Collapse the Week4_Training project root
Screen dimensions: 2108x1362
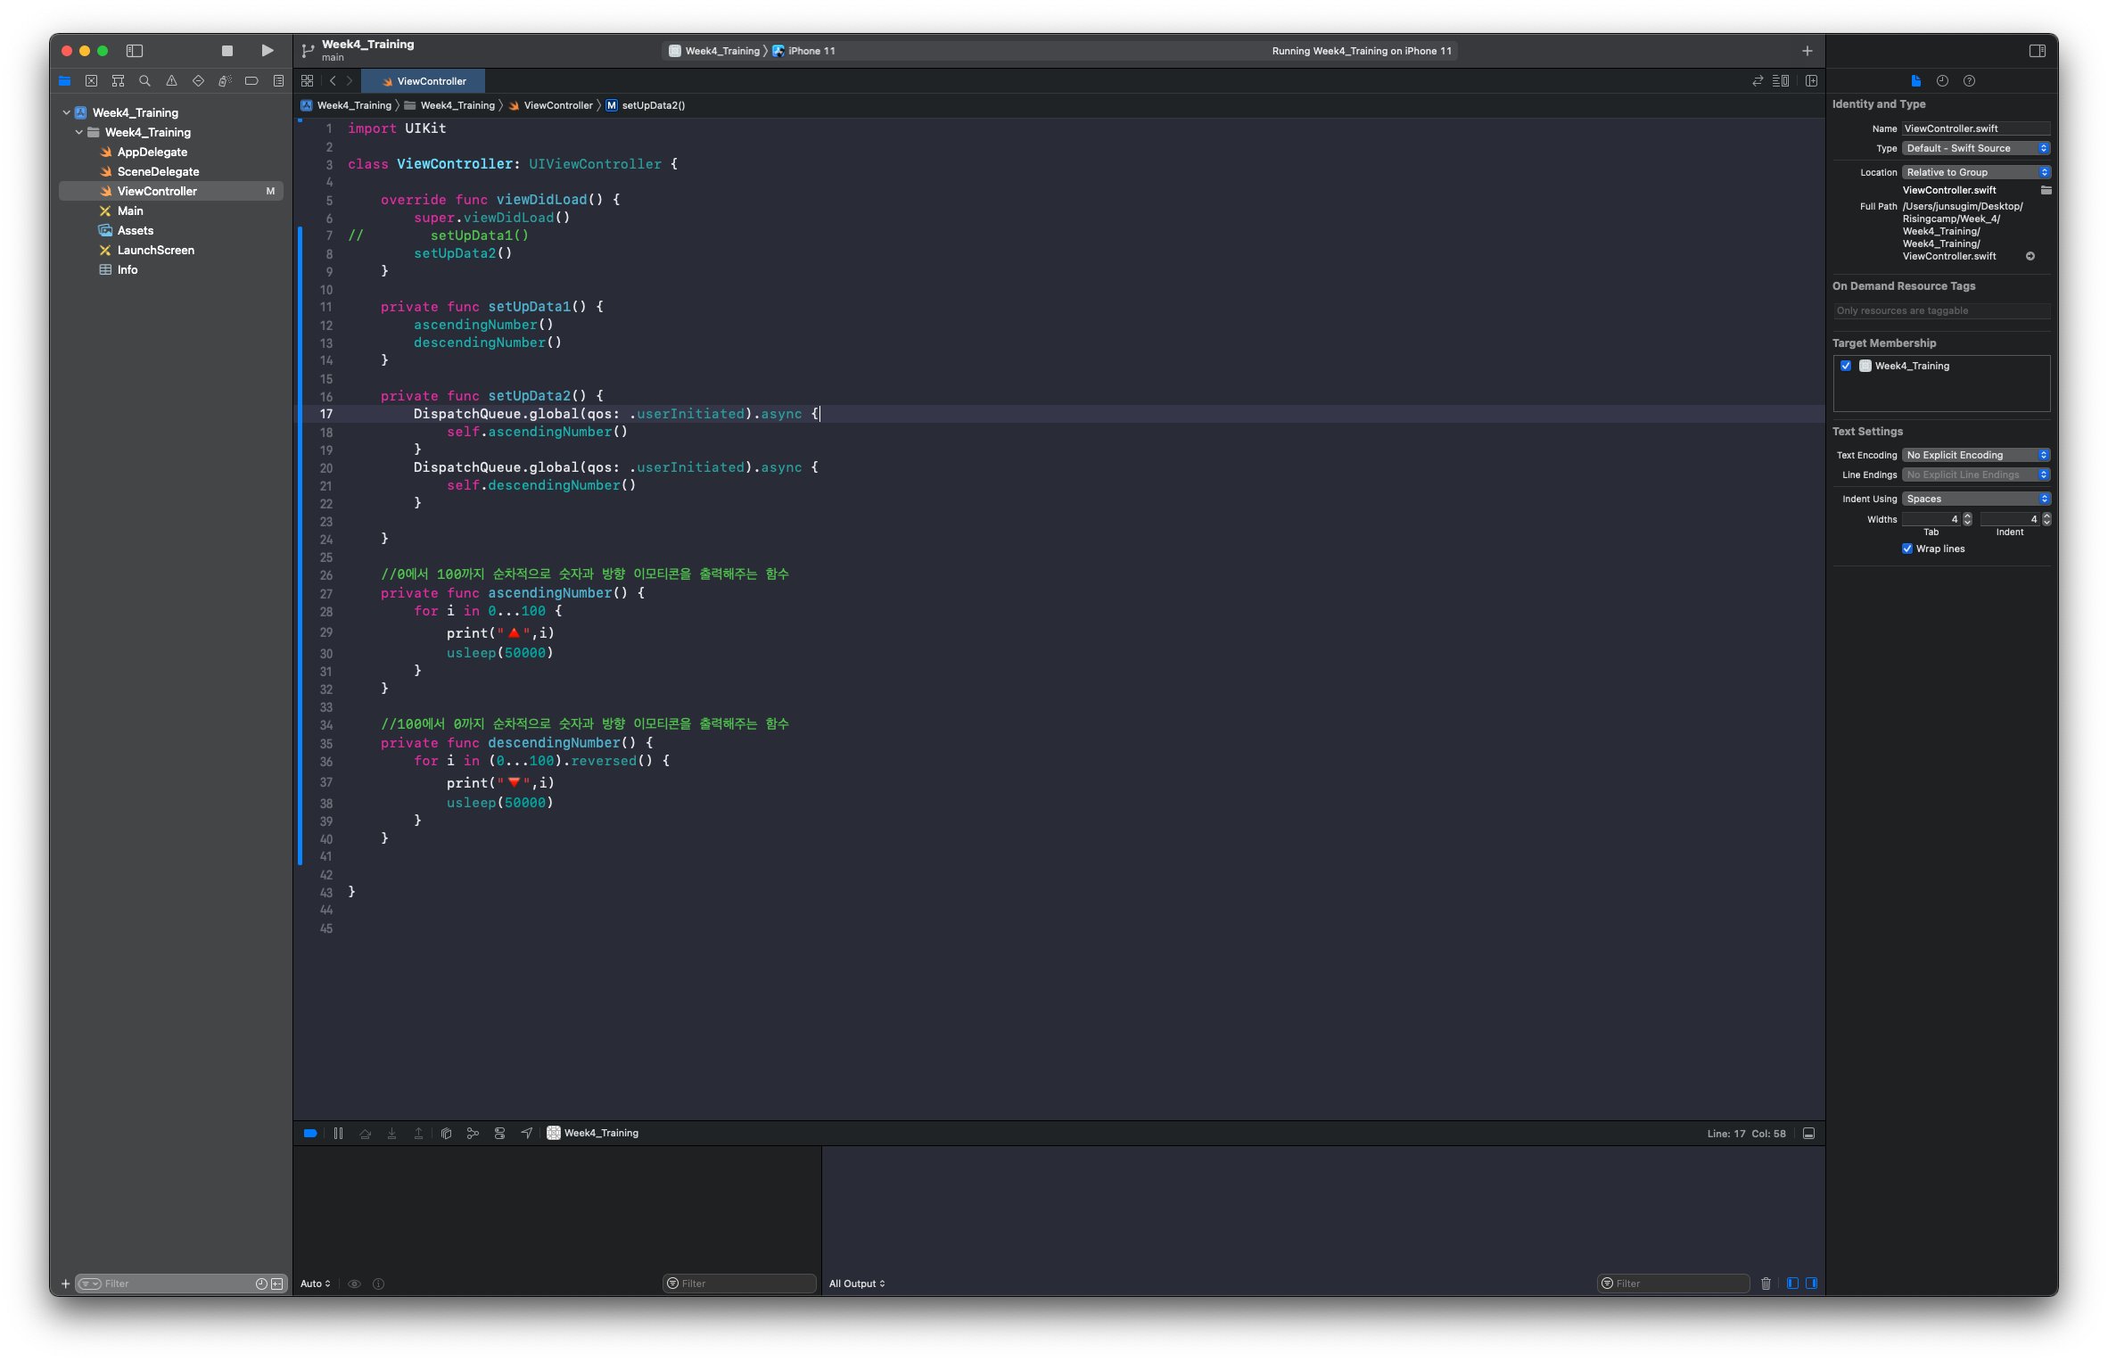point(67,112)
